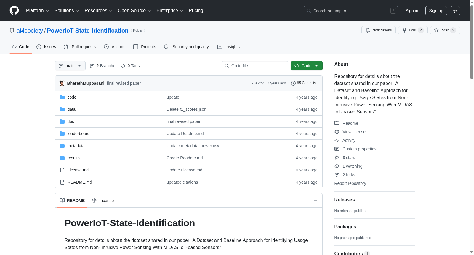Switch to Security and quality tab
This screenshot has height=255, width=474.
coord(186,47)
